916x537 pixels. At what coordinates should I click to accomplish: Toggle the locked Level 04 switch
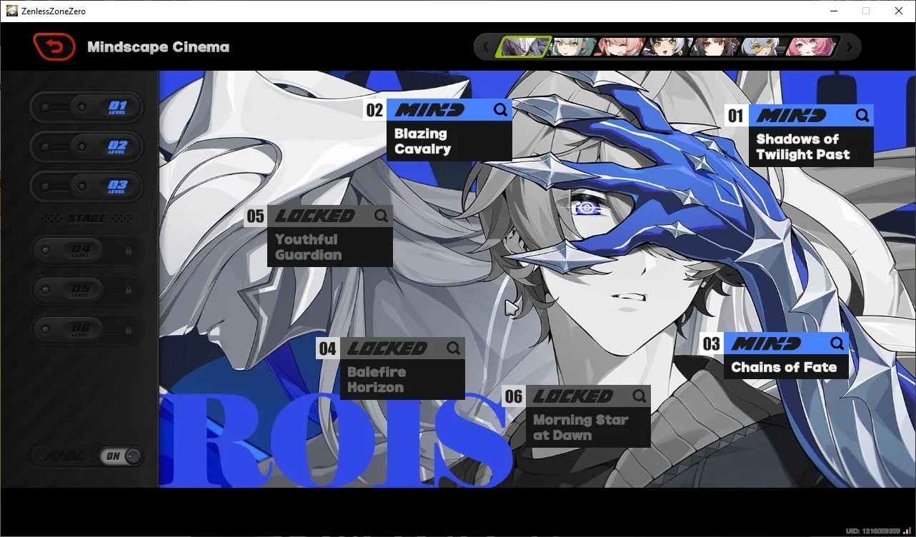(x=87, y=251)
